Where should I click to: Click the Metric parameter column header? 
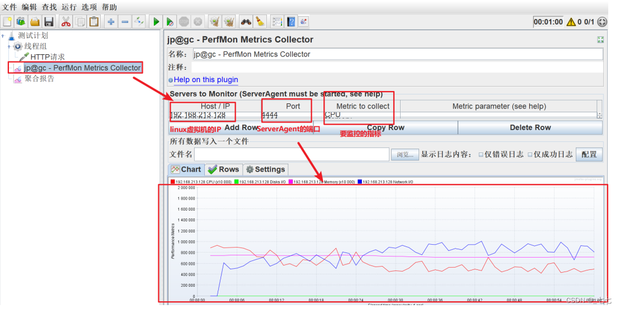point(499,106)
